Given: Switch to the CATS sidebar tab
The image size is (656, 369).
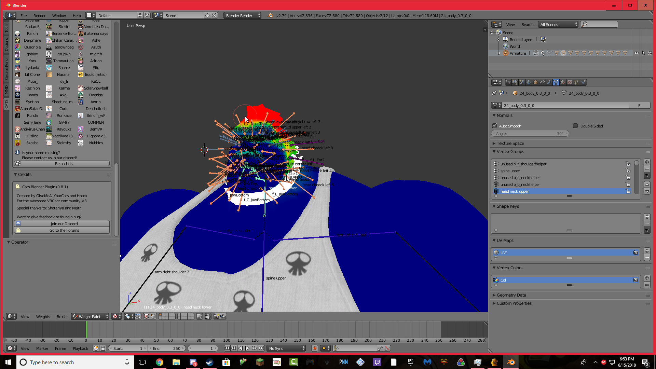Looking at the screenshot, I should (6, 104).
